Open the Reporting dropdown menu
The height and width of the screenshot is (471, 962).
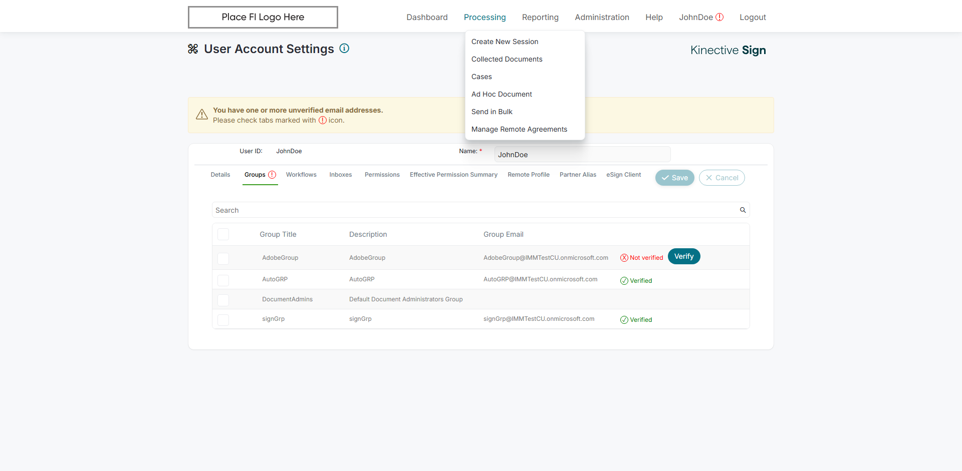pos(540,17)
